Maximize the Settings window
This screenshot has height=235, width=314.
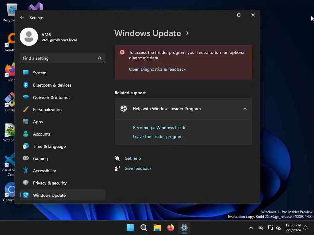[239, 15]
